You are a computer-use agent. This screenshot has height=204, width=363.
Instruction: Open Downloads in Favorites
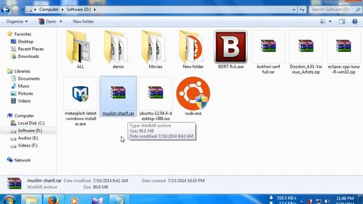(x=28, y=56)
